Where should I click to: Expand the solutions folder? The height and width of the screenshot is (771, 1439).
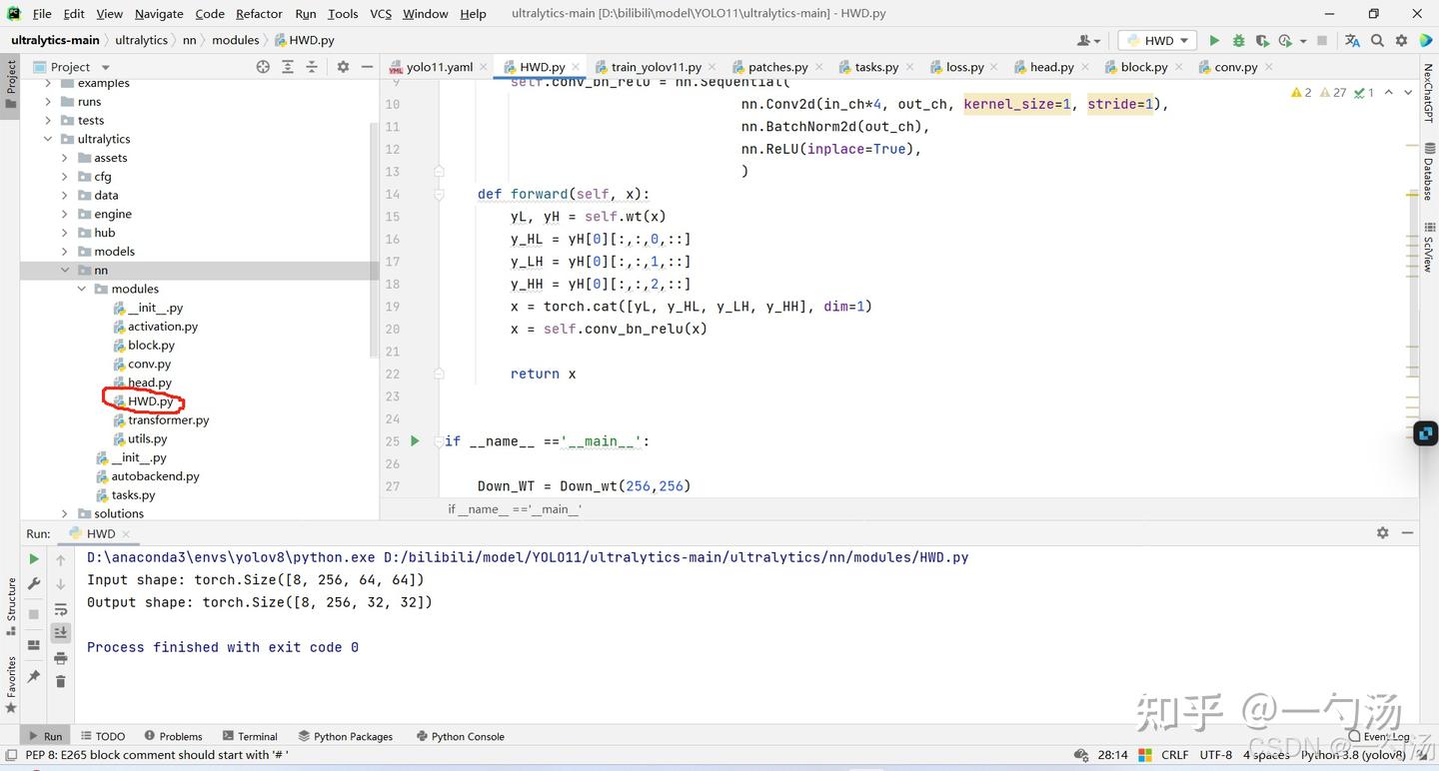tap(65, 513)
